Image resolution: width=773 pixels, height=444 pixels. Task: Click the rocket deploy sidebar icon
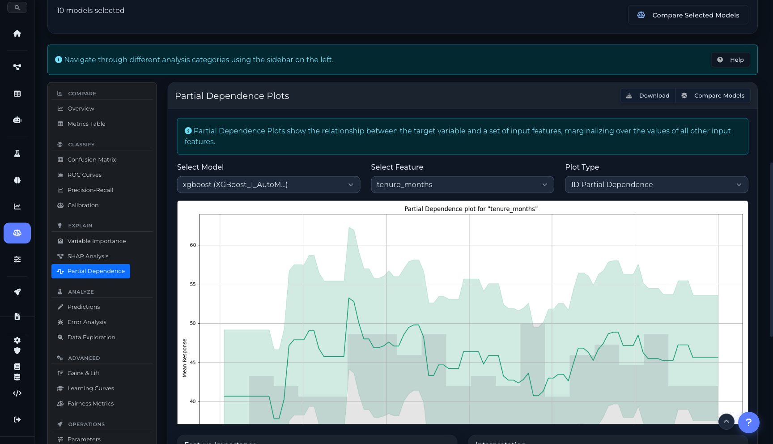[17, 292]
